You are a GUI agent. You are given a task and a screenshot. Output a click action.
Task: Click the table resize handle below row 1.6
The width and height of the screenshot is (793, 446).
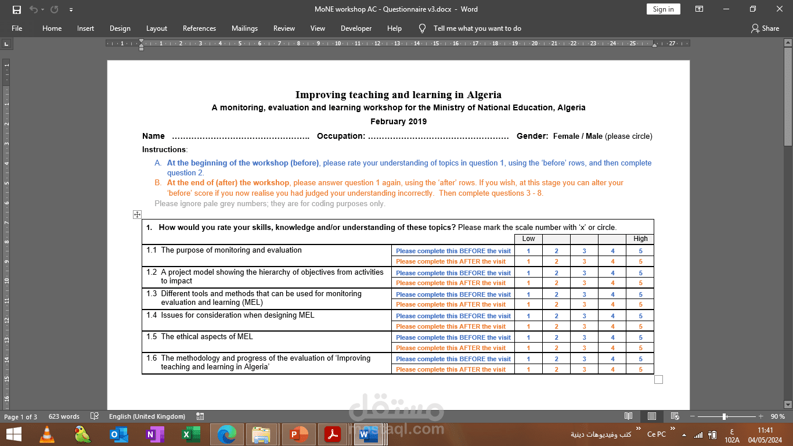click(x=658, y=380)
